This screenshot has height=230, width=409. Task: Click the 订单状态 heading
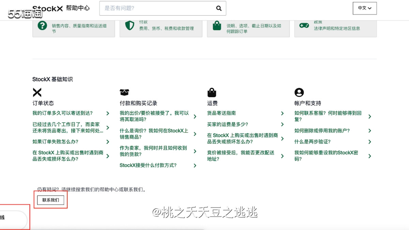[x=43, y=103]
